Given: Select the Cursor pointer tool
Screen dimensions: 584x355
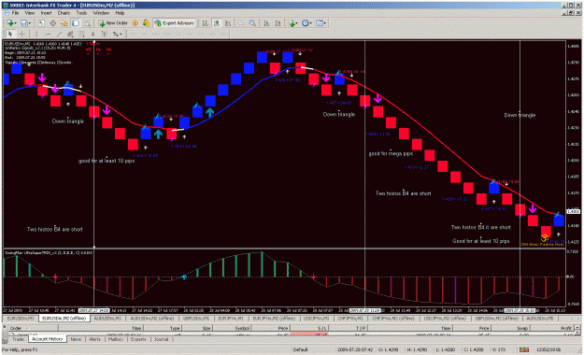Looking at the screenshot, I should [10, 35].
